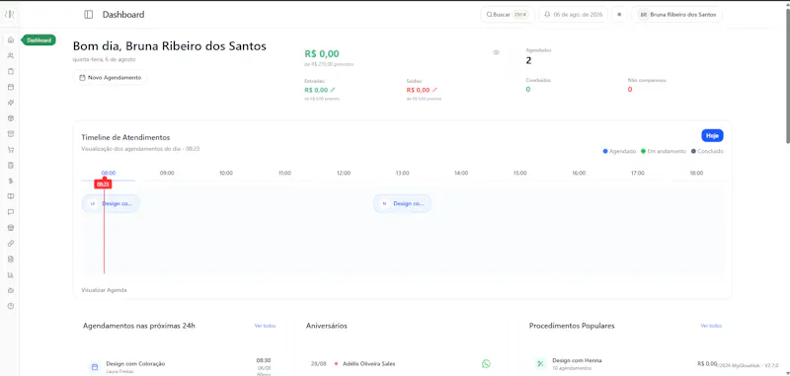Click the Não compareceu count
Image resolution: width=790 pixels, height=376 pixels.
(x=630, y=90)
